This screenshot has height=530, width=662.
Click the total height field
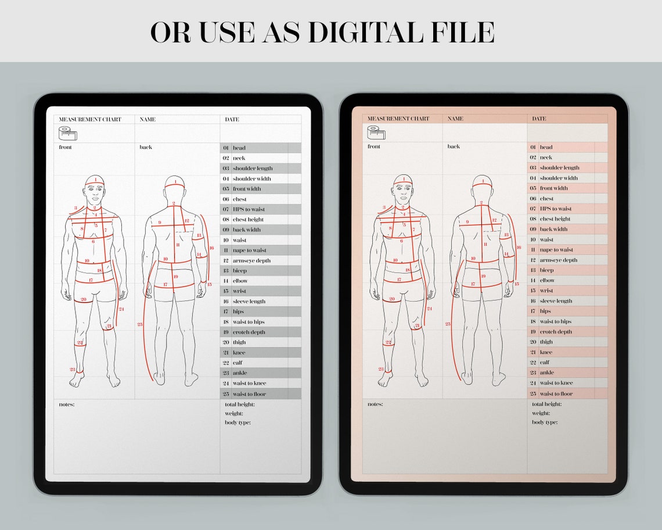pyautogui.click(x=247, y=403)
